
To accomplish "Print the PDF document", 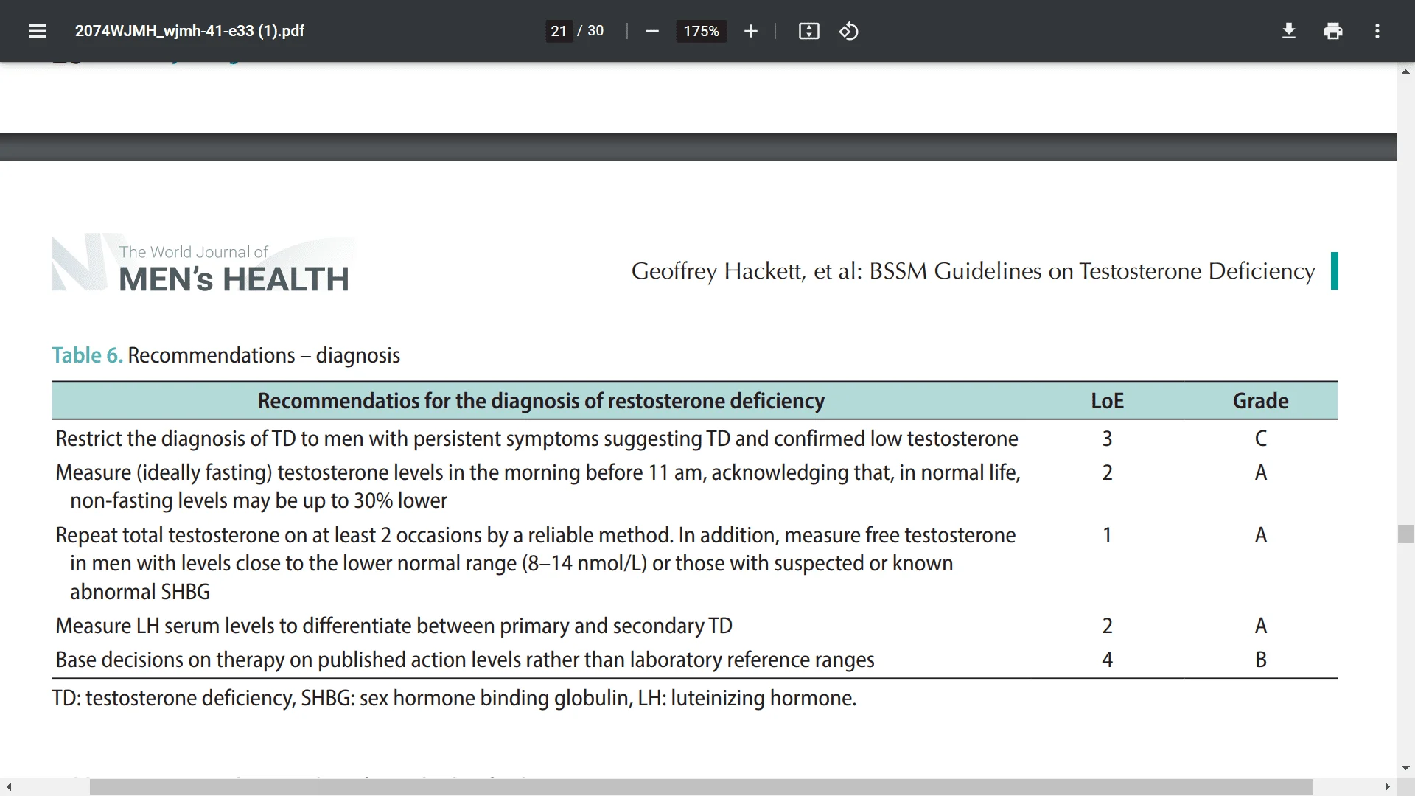I will [x=1332, y=31].
